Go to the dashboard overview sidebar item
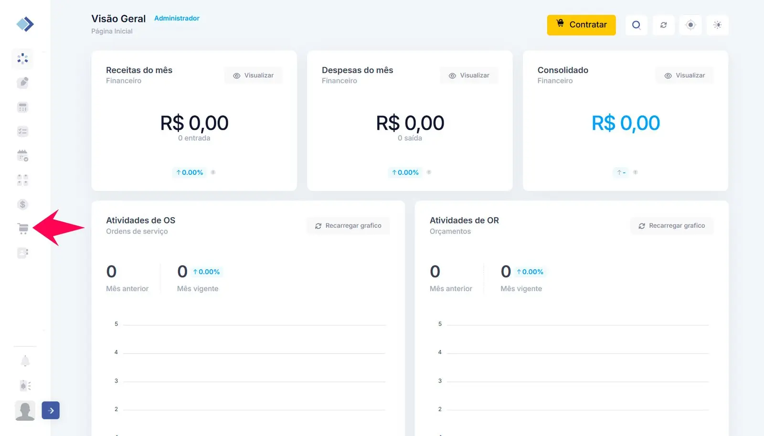 click(x=22, y=59)
